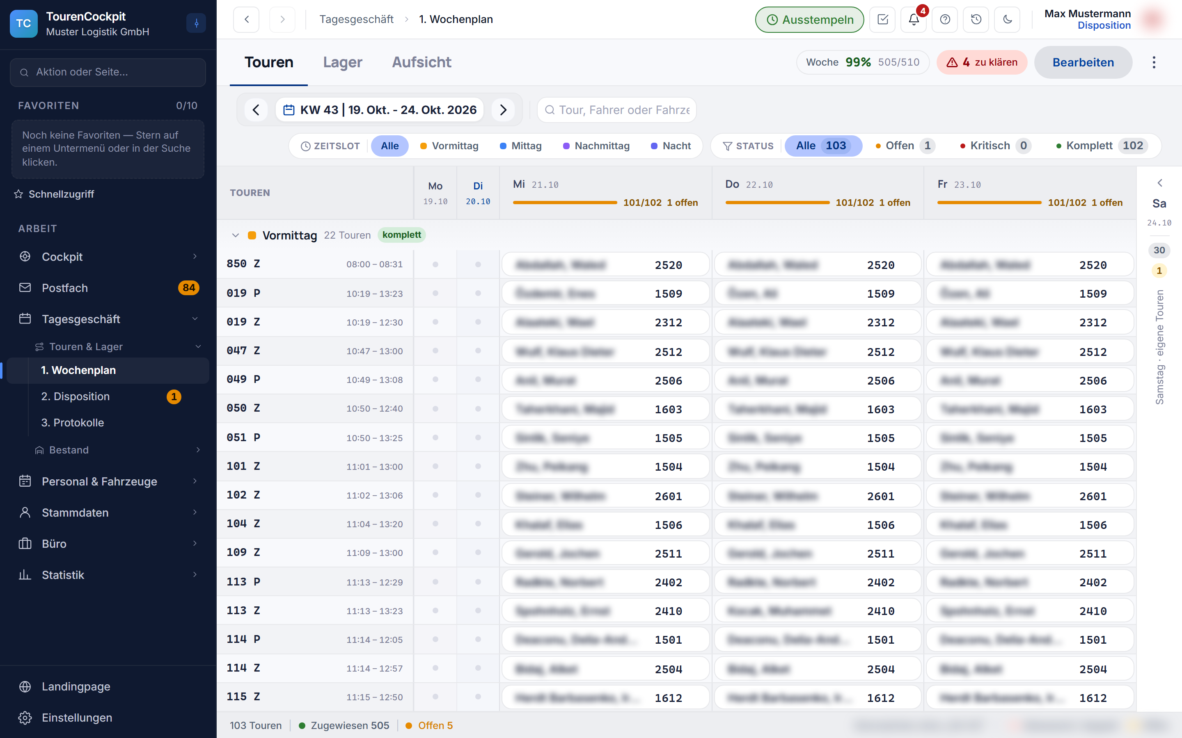Image resolution: width=1182 pixels, height=738 pixels.
Task: Filter time slot by Vormittag
Action: pyautogui.click(x=449, y=146)
